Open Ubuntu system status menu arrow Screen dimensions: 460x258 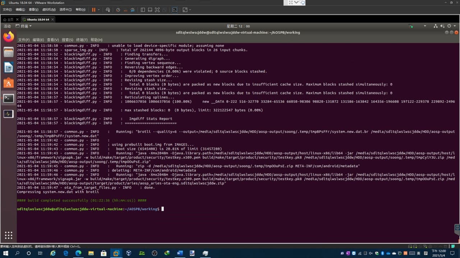coord(455,26)
